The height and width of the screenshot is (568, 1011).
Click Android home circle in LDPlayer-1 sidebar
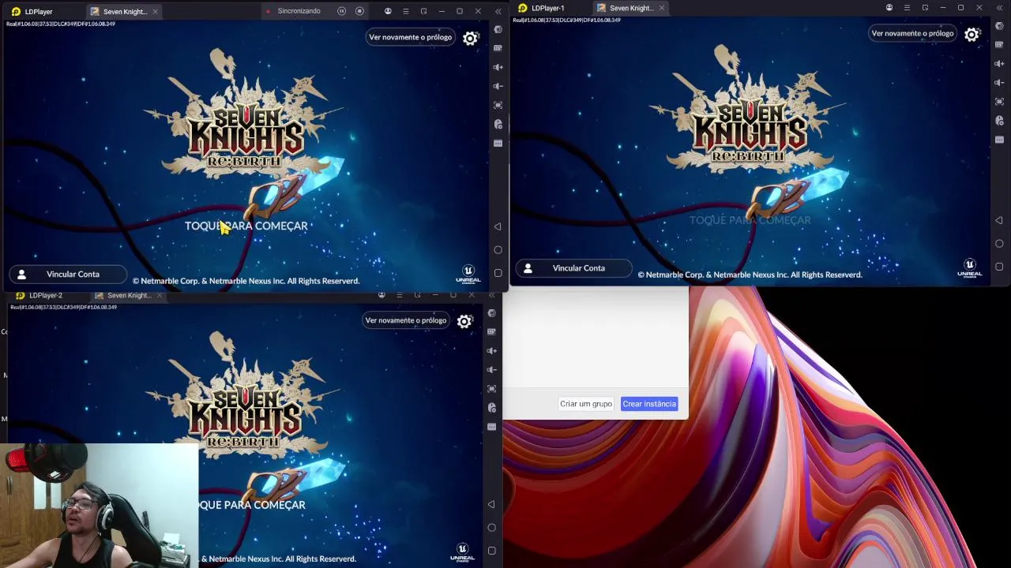pyautogui.click(x=999, y=244)
